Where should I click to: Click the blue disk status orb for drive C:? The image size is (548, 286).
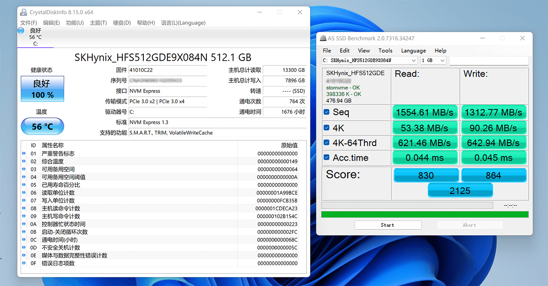[x=21, y=30]
